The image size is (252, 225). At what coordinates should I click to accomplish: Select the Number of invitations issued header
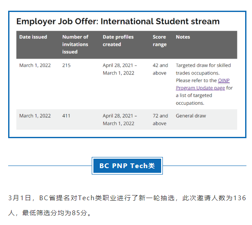[75, 44]
